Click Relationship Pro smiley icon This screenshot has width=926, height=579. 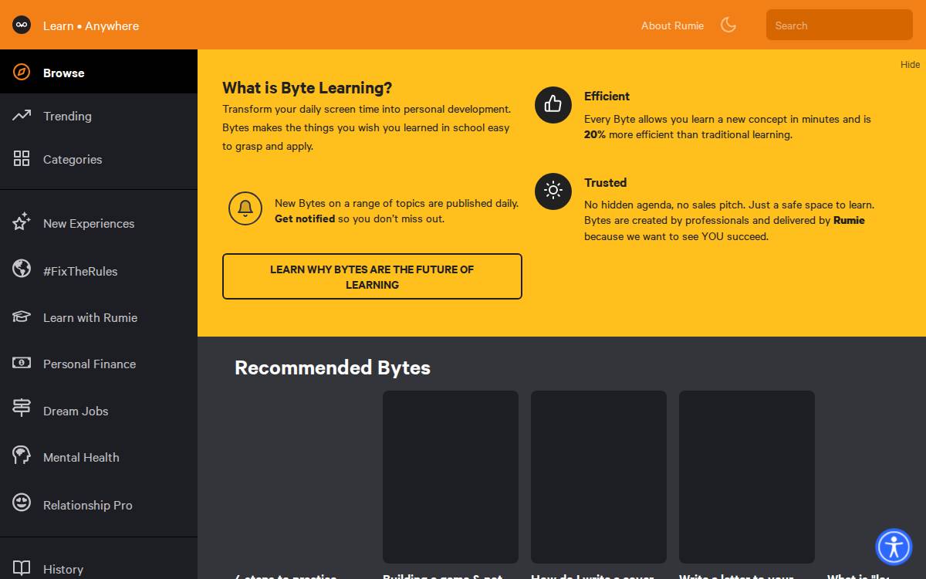tap(22, 503)
